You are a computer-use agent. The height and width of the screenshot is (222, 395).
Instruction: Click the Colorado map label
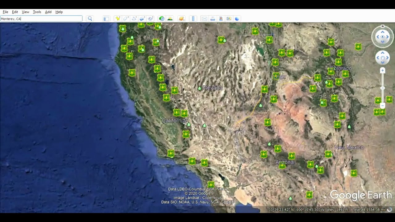[x=341, y=68]
